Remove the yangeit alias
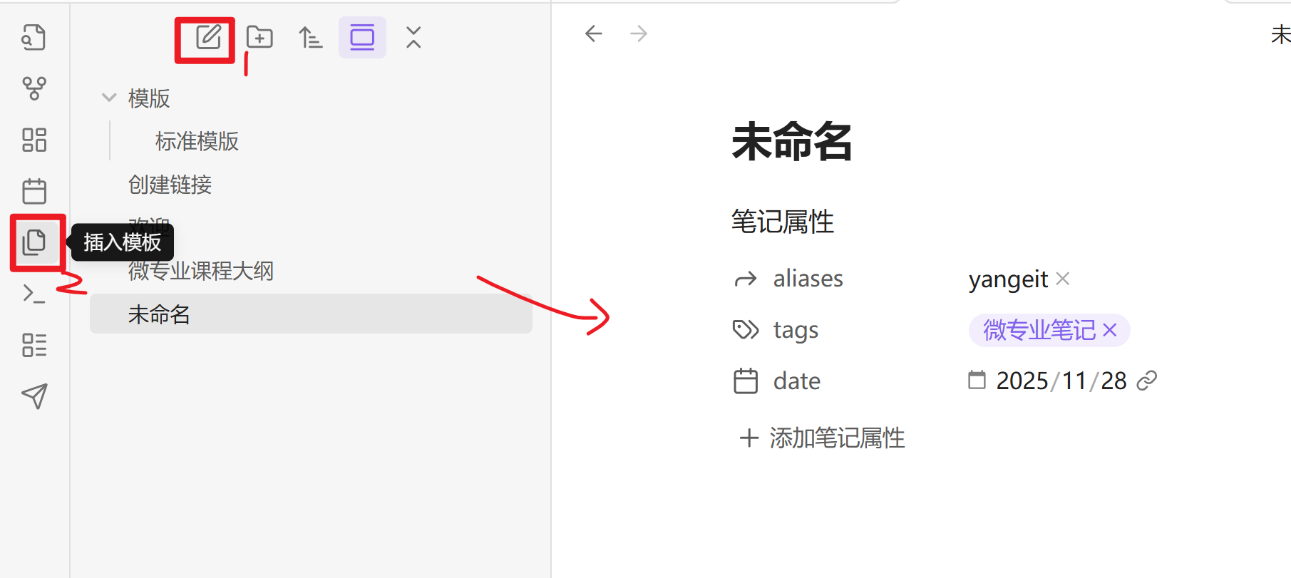The image size is (1291, 578). tap(1063, 279)
